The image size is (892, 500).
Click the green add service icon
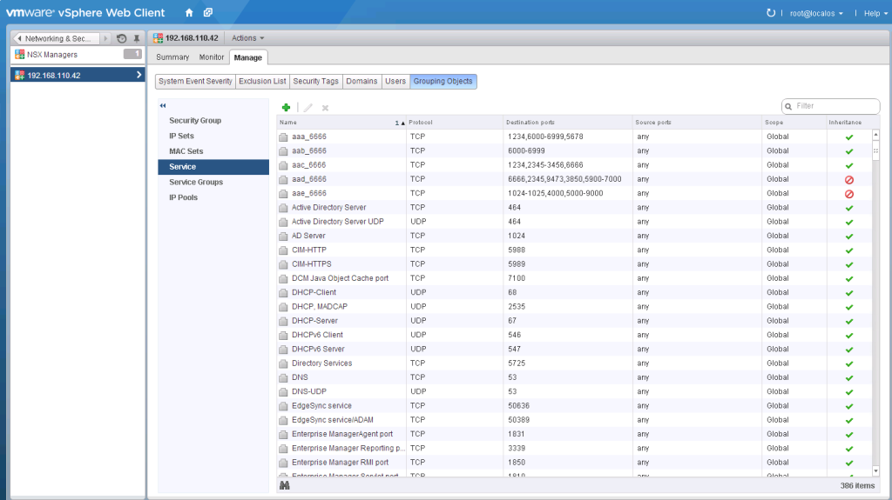[x=286, y=107]
